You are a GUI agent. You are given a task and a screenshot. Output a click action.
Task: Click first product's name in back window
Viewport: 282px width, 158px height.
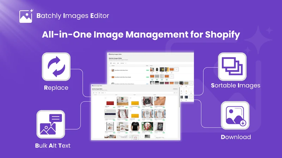[x=121, y=70]
